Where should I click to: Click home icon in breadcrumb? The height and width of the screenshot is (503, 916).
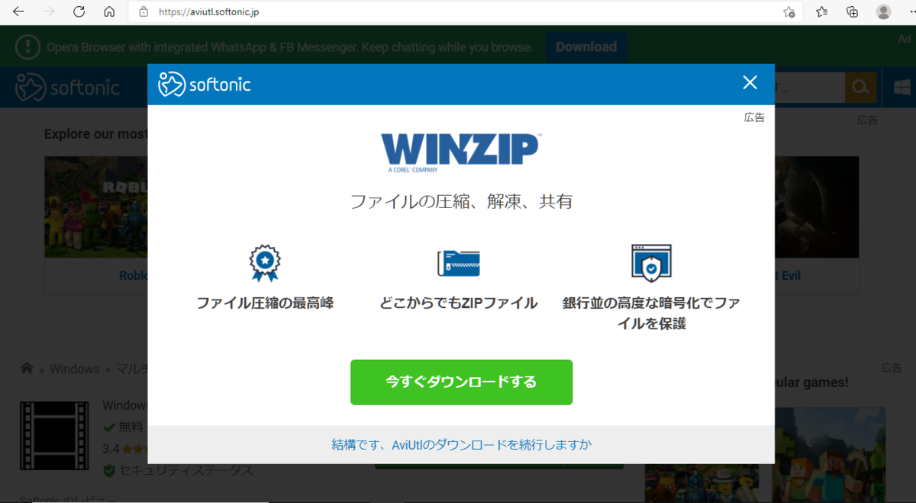click(27, 368)
